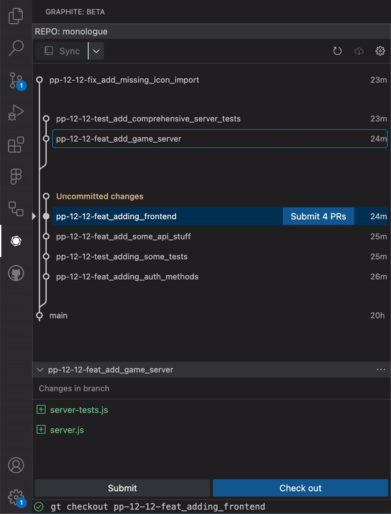
Task: Open the Figma extension icon
Action: (x=16, y=177)
